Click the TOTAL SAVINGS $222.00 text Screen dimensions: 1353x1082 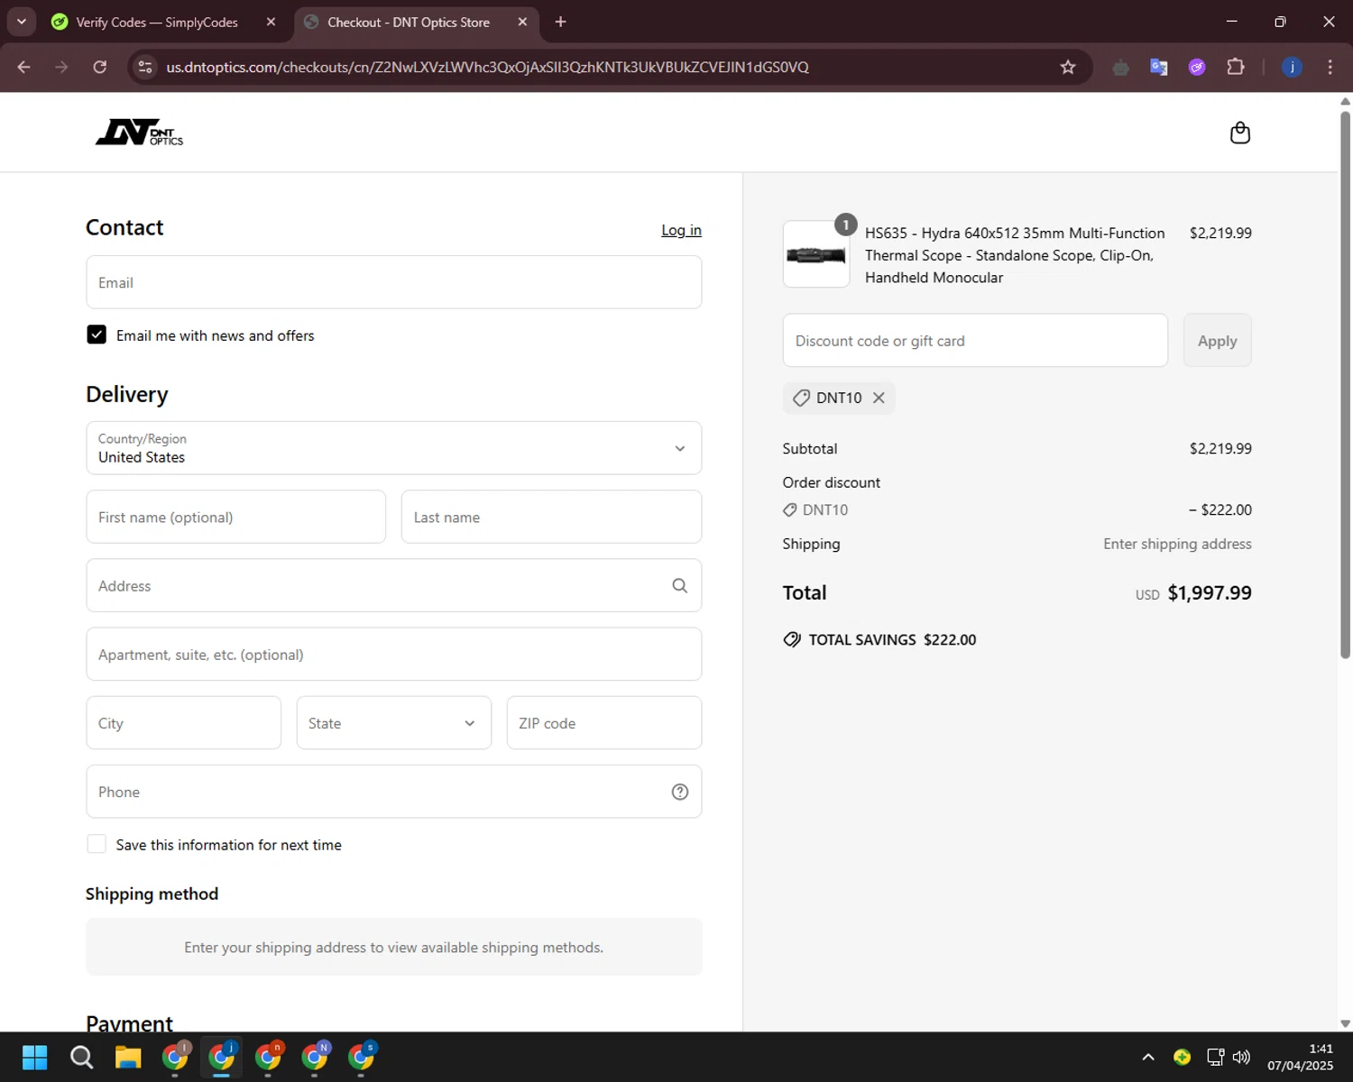tap(892, 639)
